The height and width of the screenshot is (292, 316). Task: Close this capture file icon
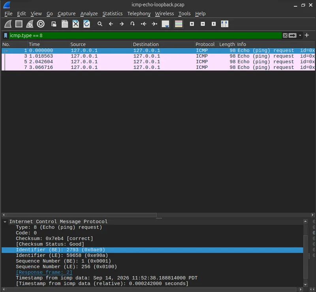[76, 24]
